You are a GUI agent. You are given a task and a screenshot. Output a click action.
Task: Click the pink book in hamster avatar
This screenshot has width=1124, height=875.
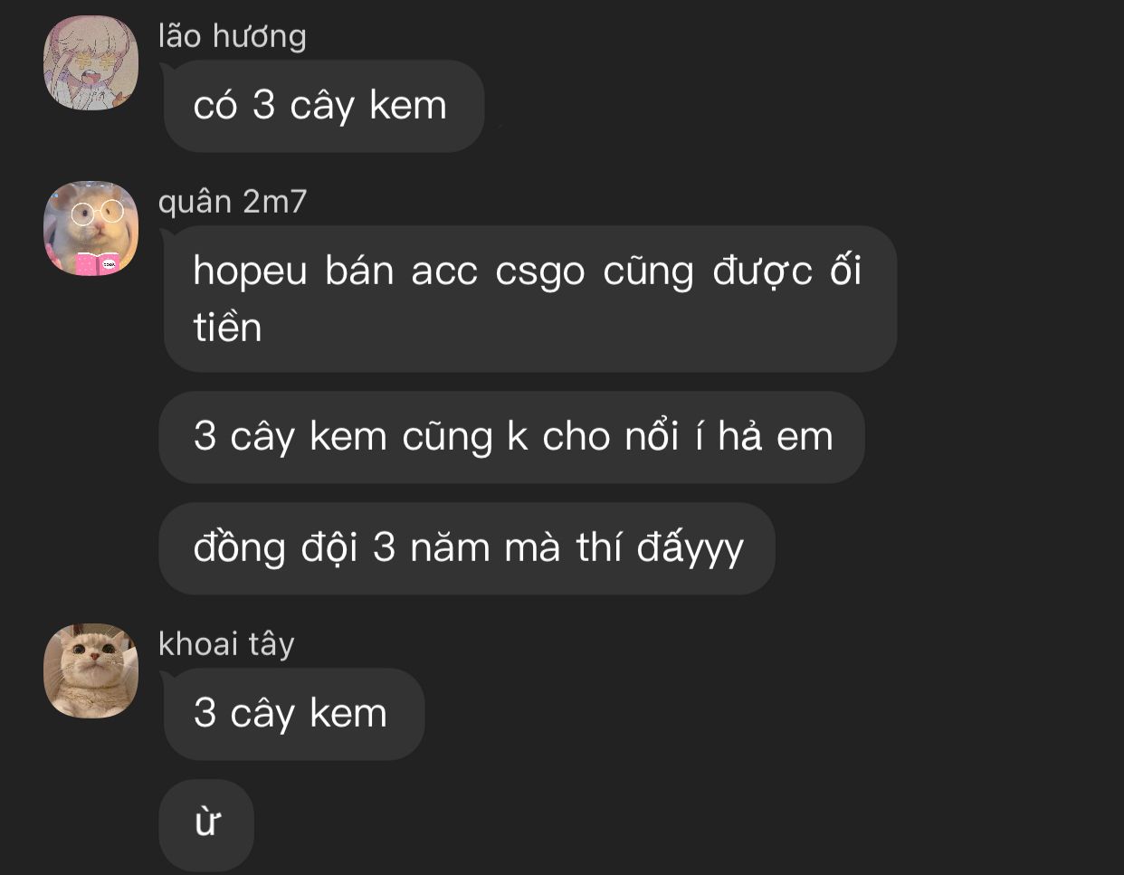(100, 263)
